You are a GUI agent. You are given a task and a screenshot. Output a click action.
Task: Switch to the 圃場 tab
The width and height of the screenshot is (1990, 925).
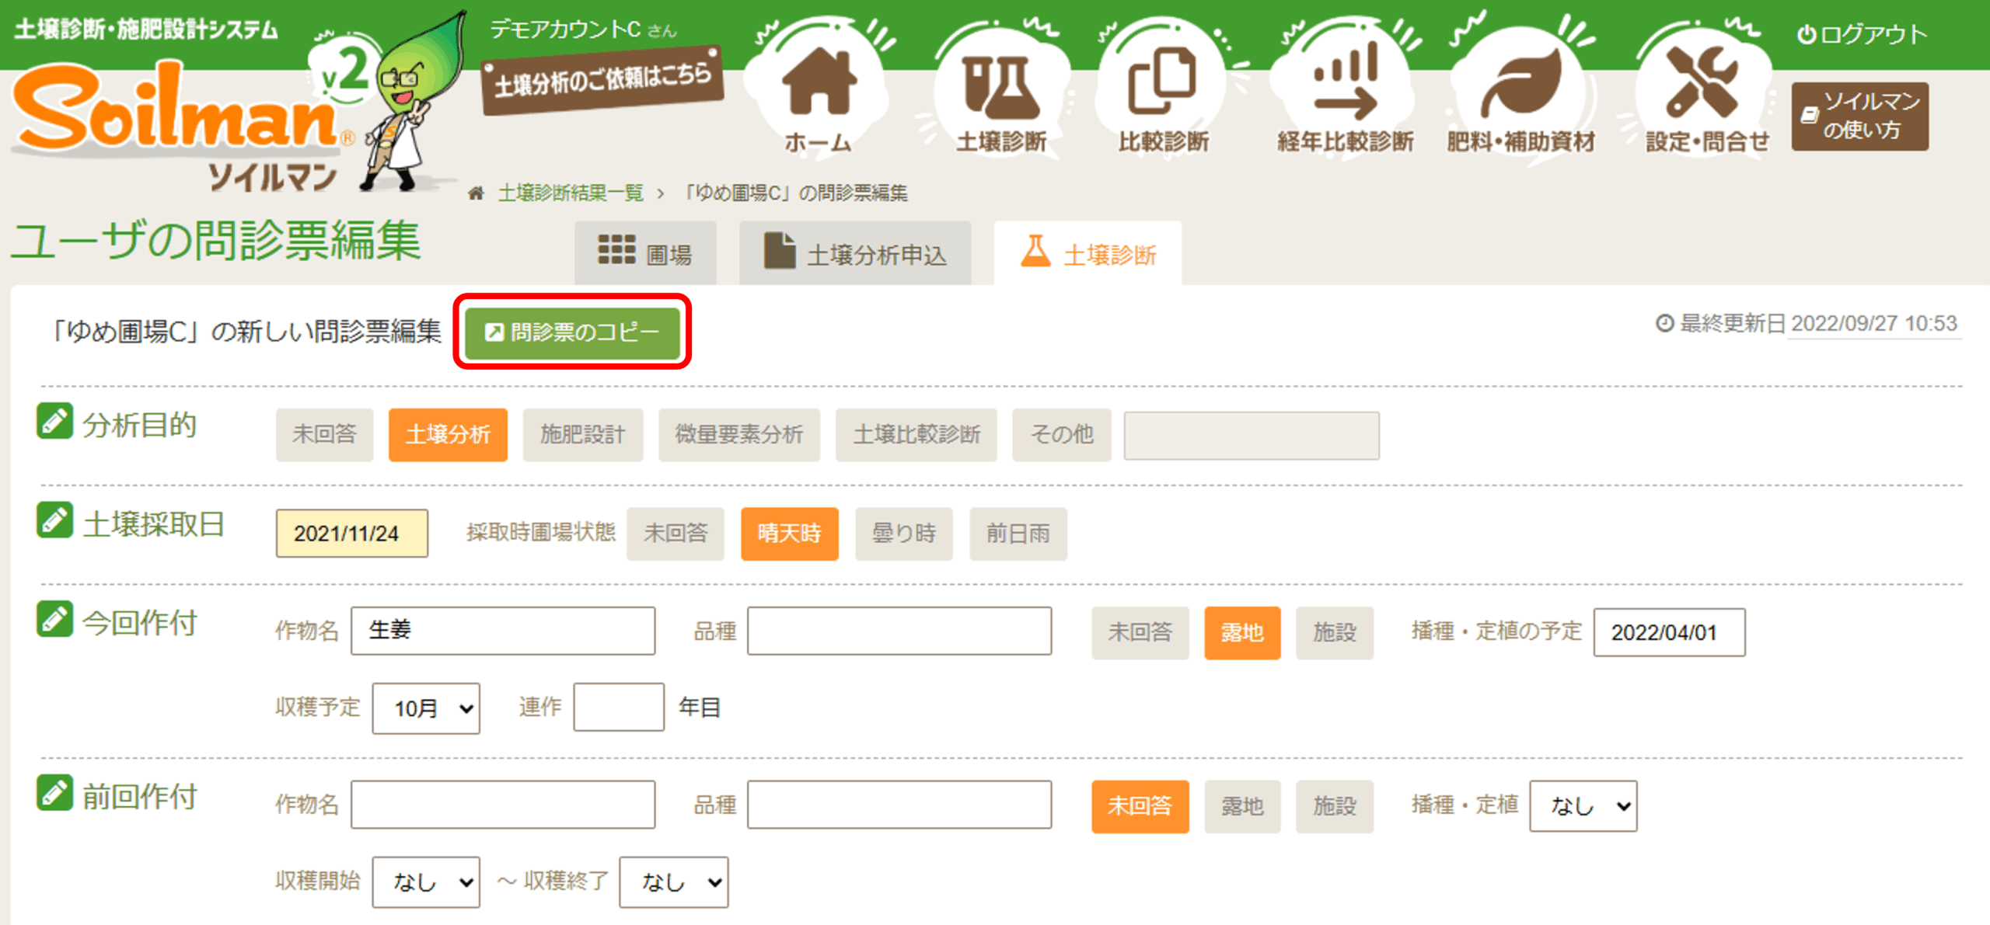pos(645,253)
